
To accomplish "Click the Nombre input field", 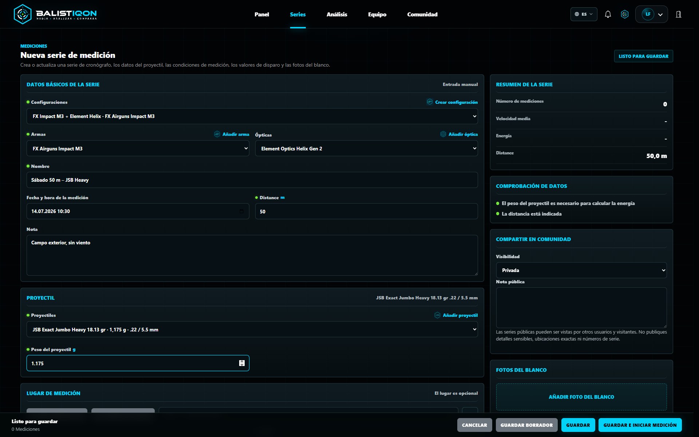I will (x=252, y=180).
